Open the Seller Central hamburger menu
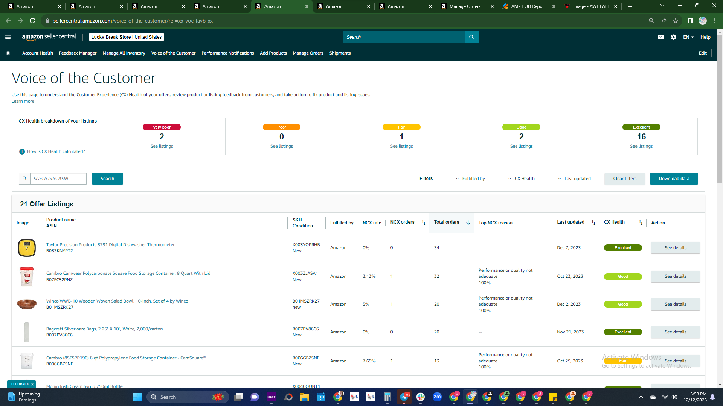 (x=8, y=37)
